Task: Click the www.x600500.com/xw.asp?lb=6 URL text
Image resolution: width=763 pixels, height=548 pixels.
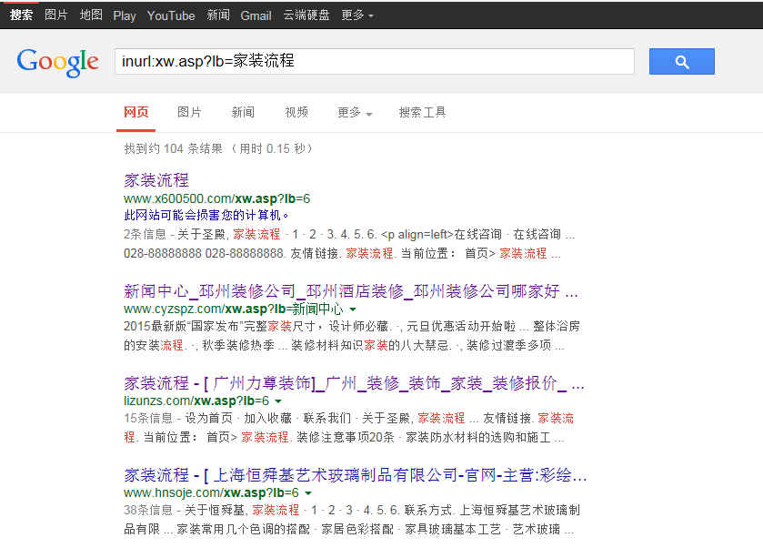Action: click(216, 198)
